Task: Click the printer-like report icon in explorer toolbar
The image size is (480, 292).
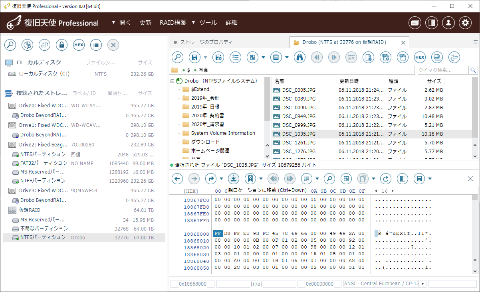Action: tap(437, 57)
